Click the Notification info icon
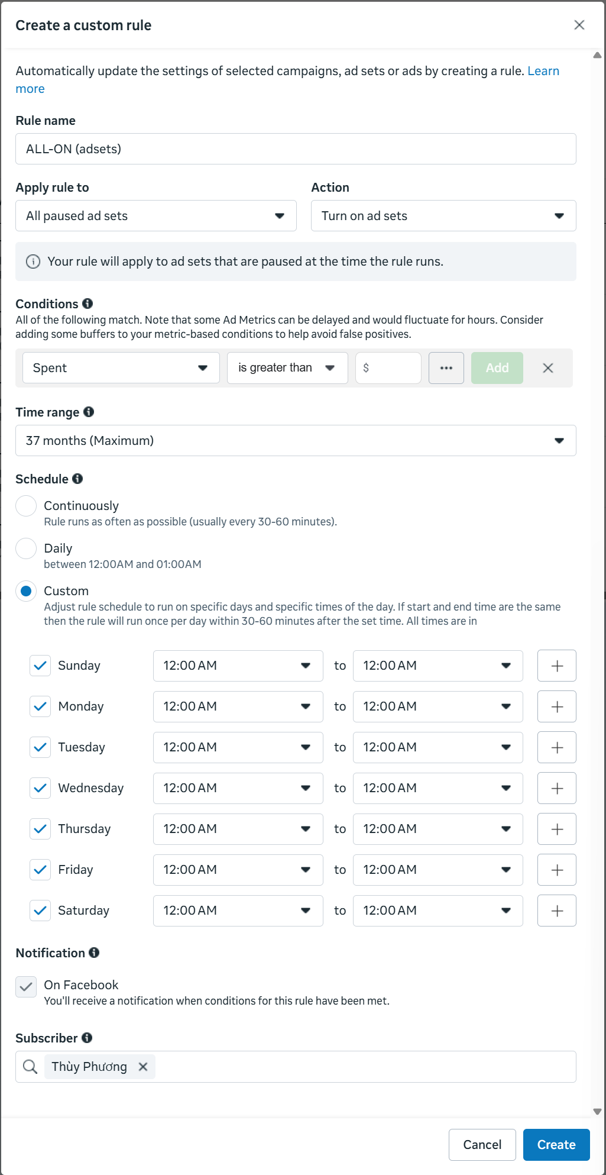The height and width of the screenshot is (1175, 606). click(x=94, y=953)
